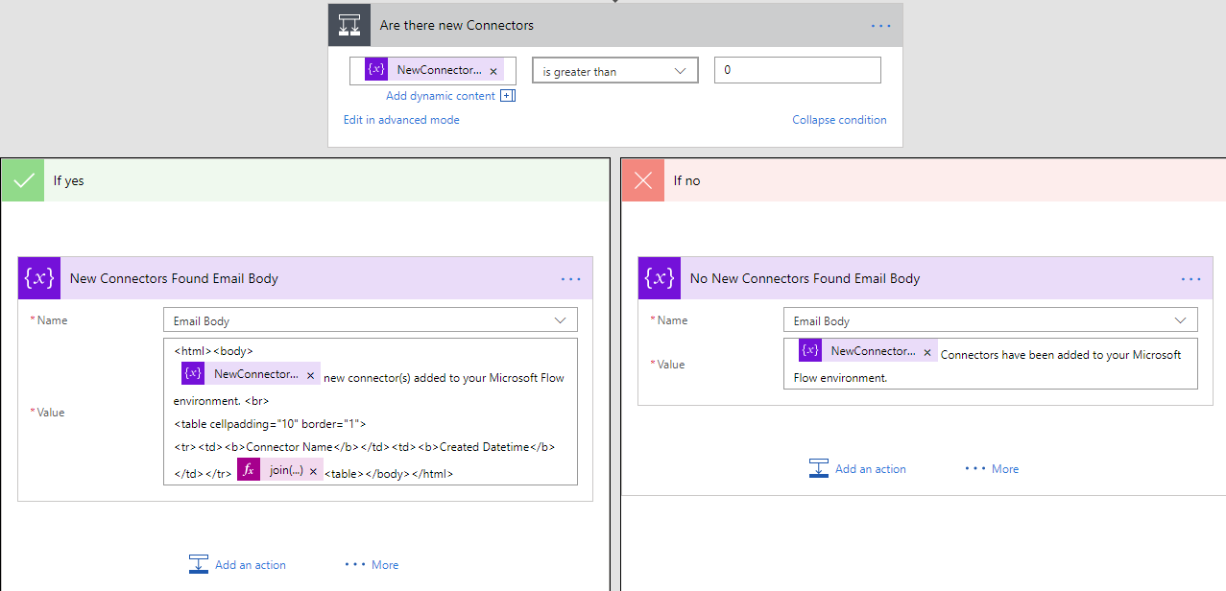Expand Name dropdown in New Connectors Found card

click(560, 320)
